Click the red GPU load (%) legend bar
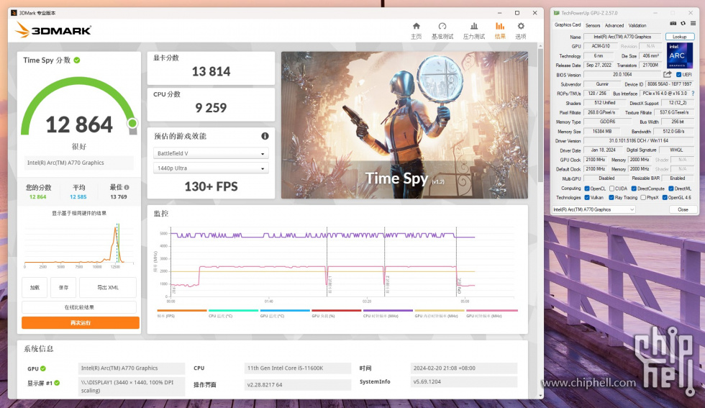The height and width of the screenshot is (408, 705). (x=337, y=310)
